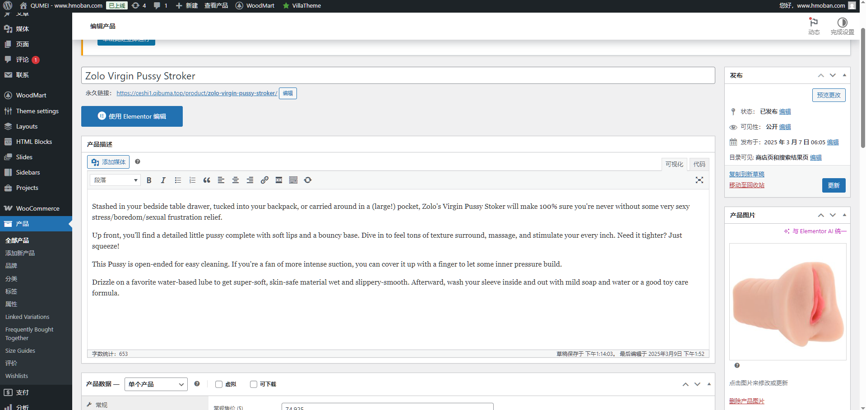Screen dimensions: 866x410
Task: Insert a numbered list
Action: point(192,180)
